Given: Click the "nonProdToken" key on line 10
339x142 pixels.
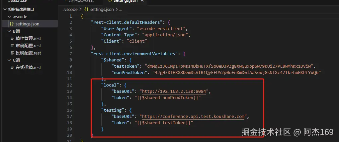Looking at the screenshot, I should pos(130,73).
